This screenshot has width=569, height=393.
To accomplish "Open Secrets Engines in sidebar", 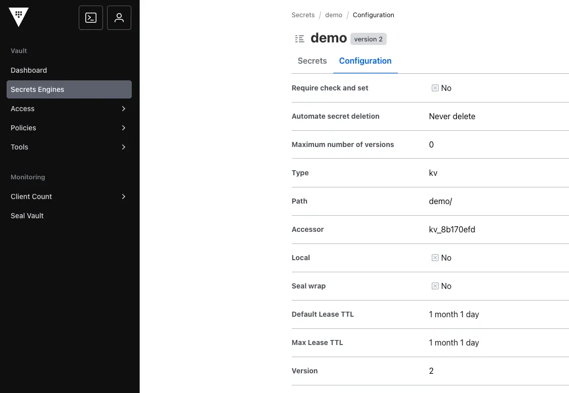I will 37,89.
